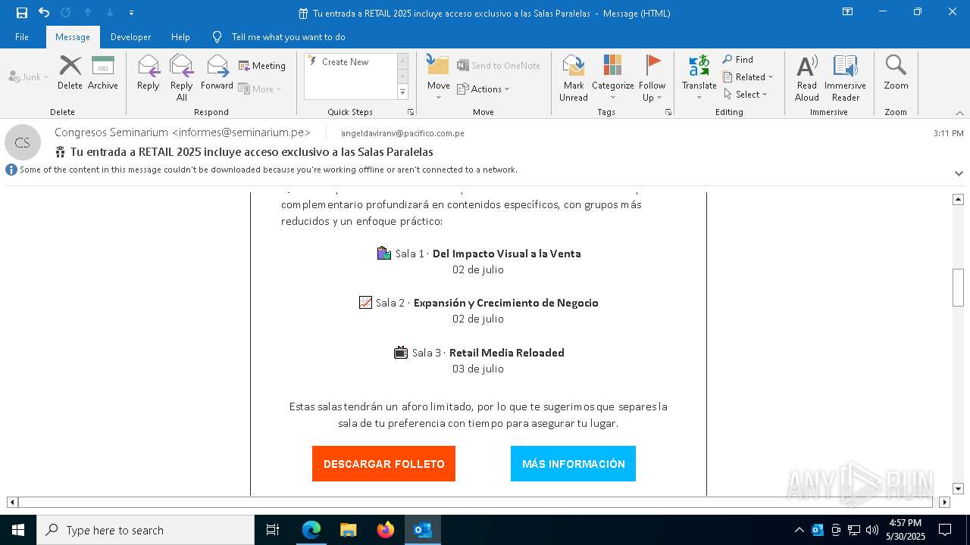This screenshot has width=970, height=545.
Task: Open the Actions dropdown
Action: [x=483, y=89]
